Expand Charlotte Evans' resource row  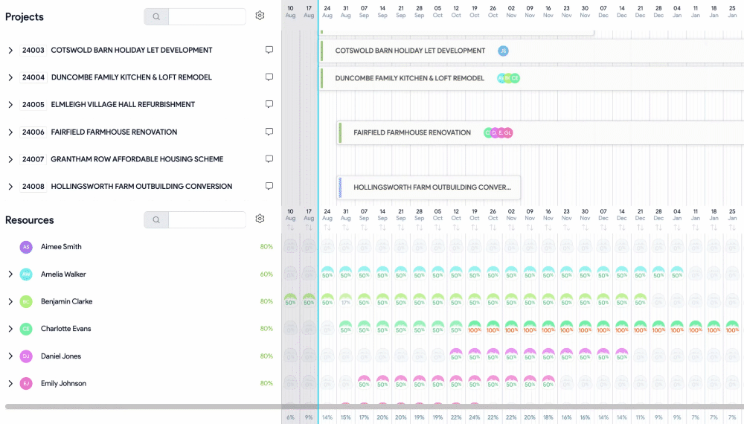pyautogui.click(x=10, y=329)
